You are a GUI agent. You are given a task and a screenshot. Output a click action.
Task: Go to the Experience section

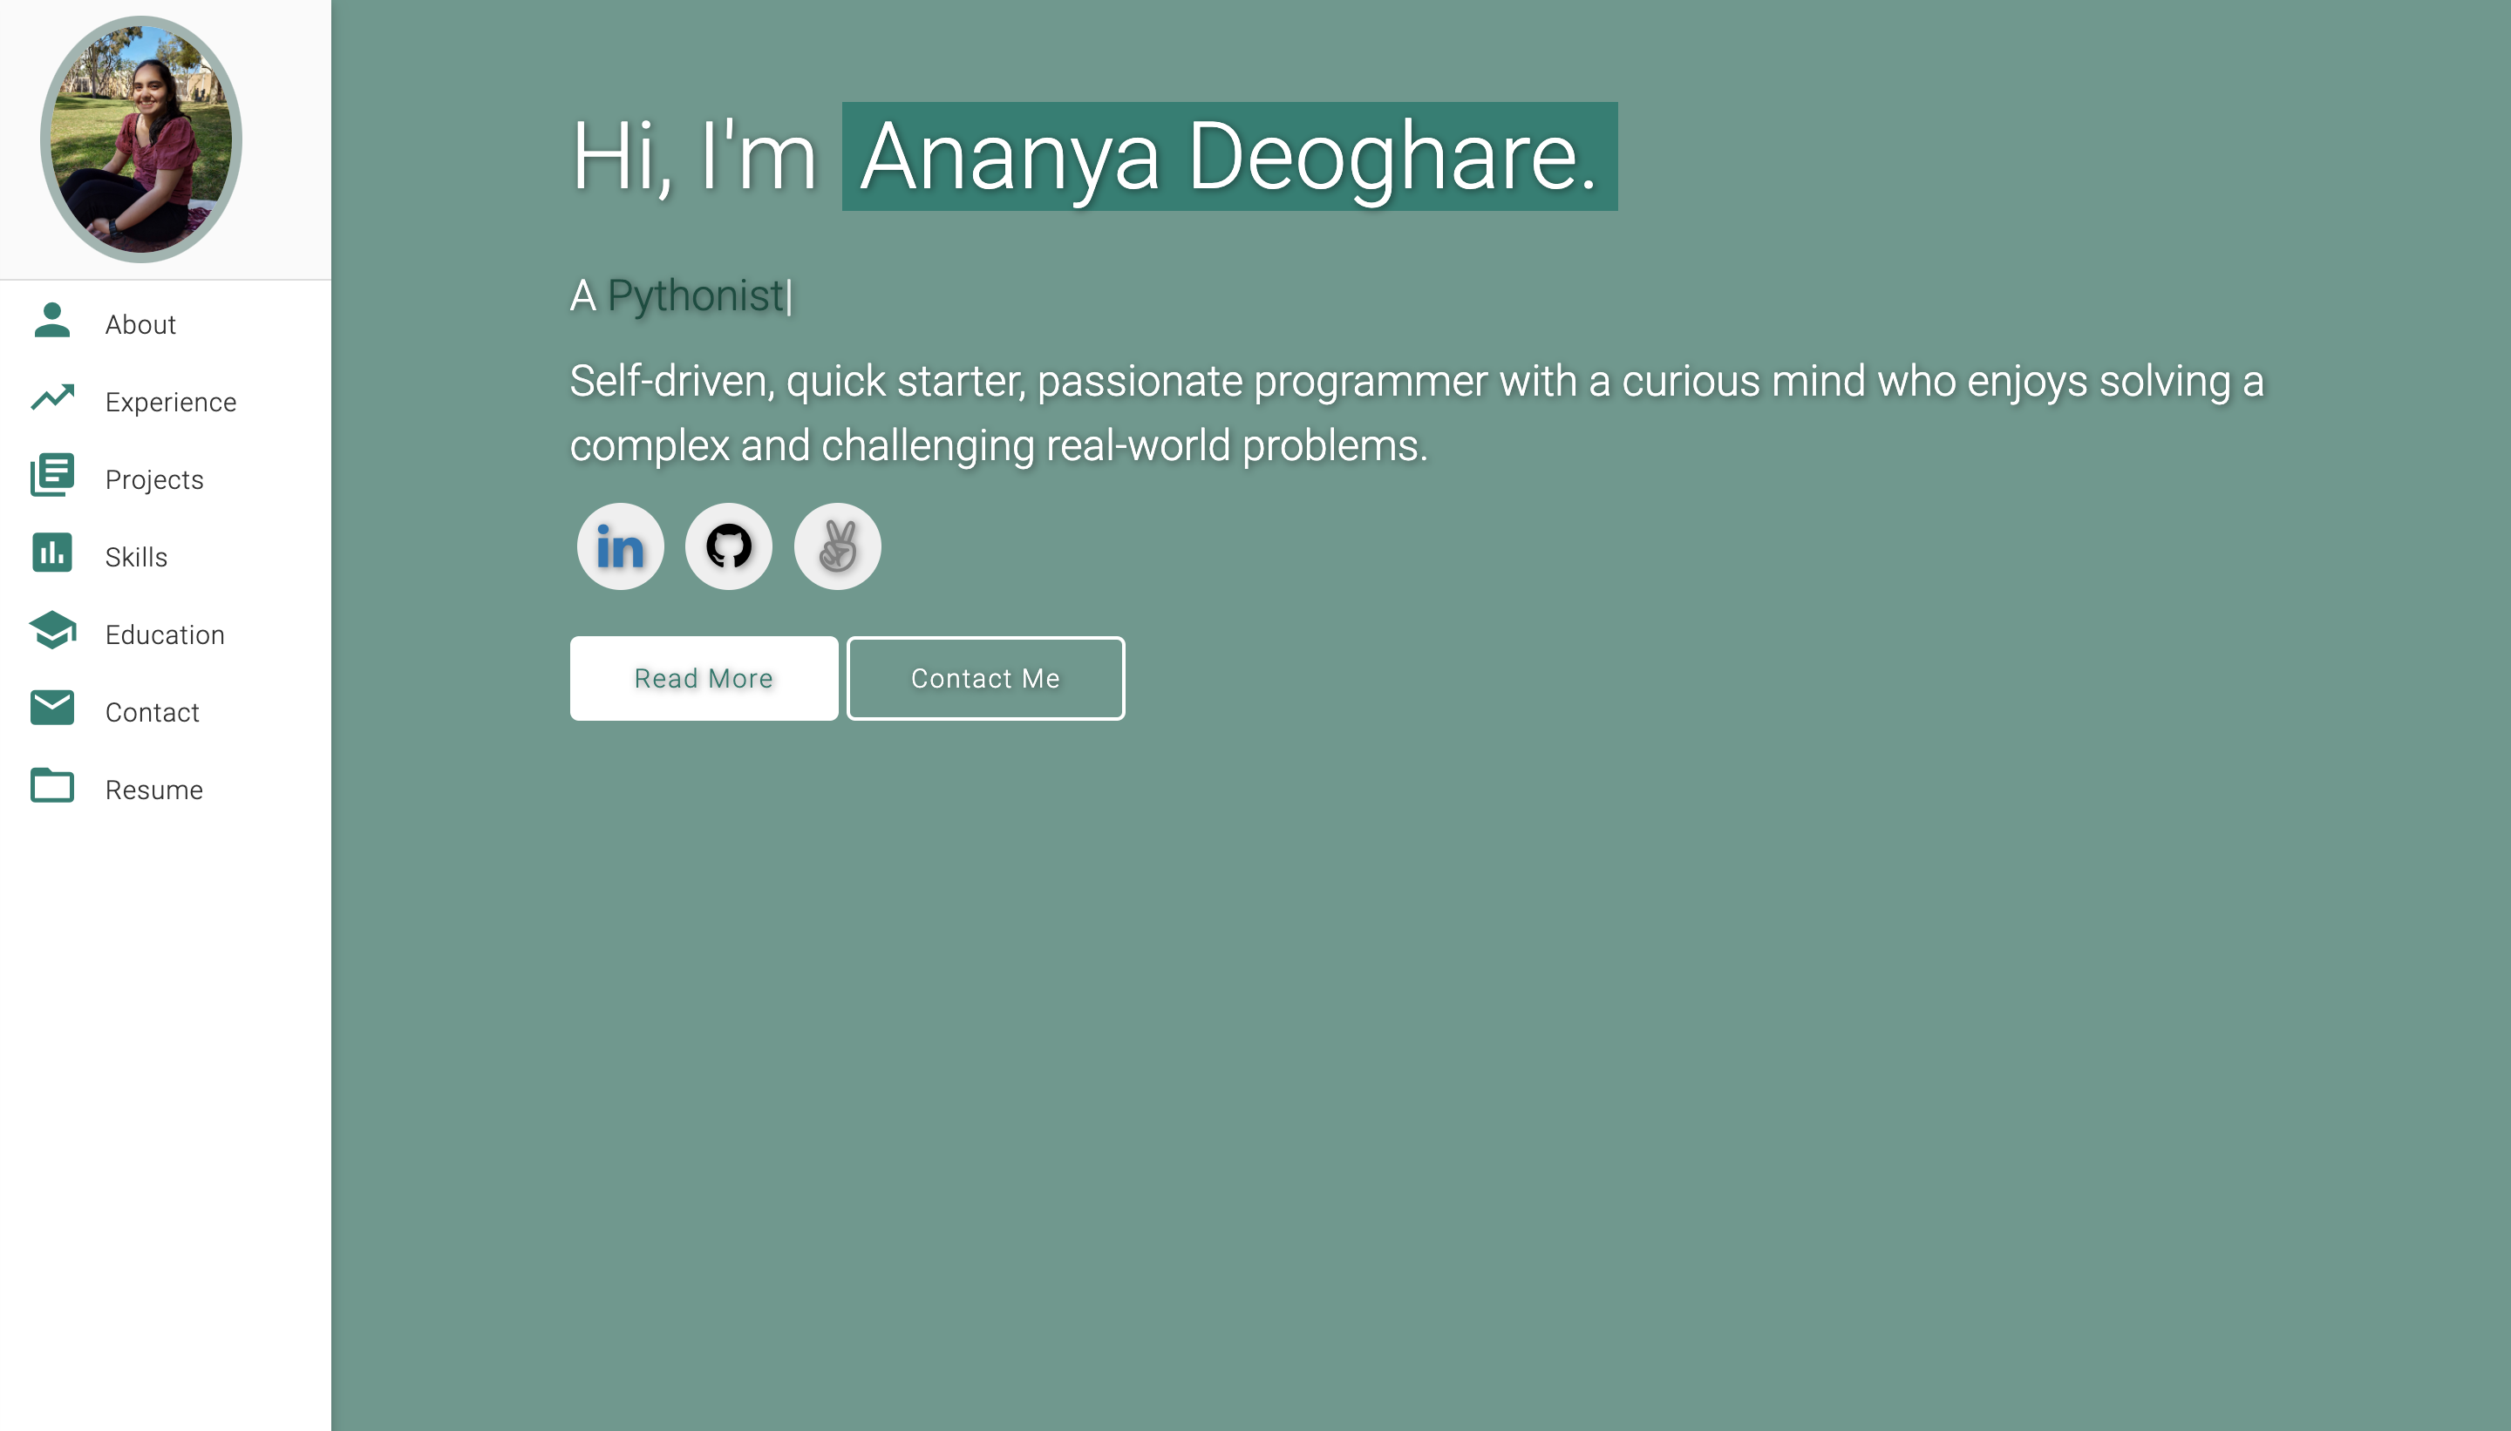click(x=170, y=403)
